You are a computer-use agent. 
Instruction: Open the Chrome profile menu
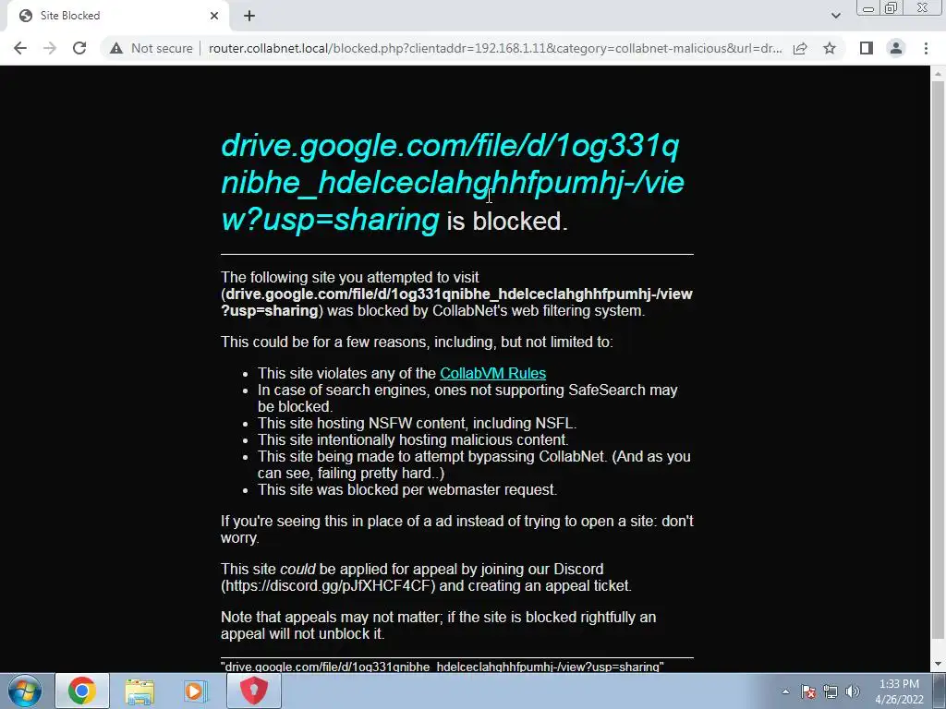tap(896, 48)
